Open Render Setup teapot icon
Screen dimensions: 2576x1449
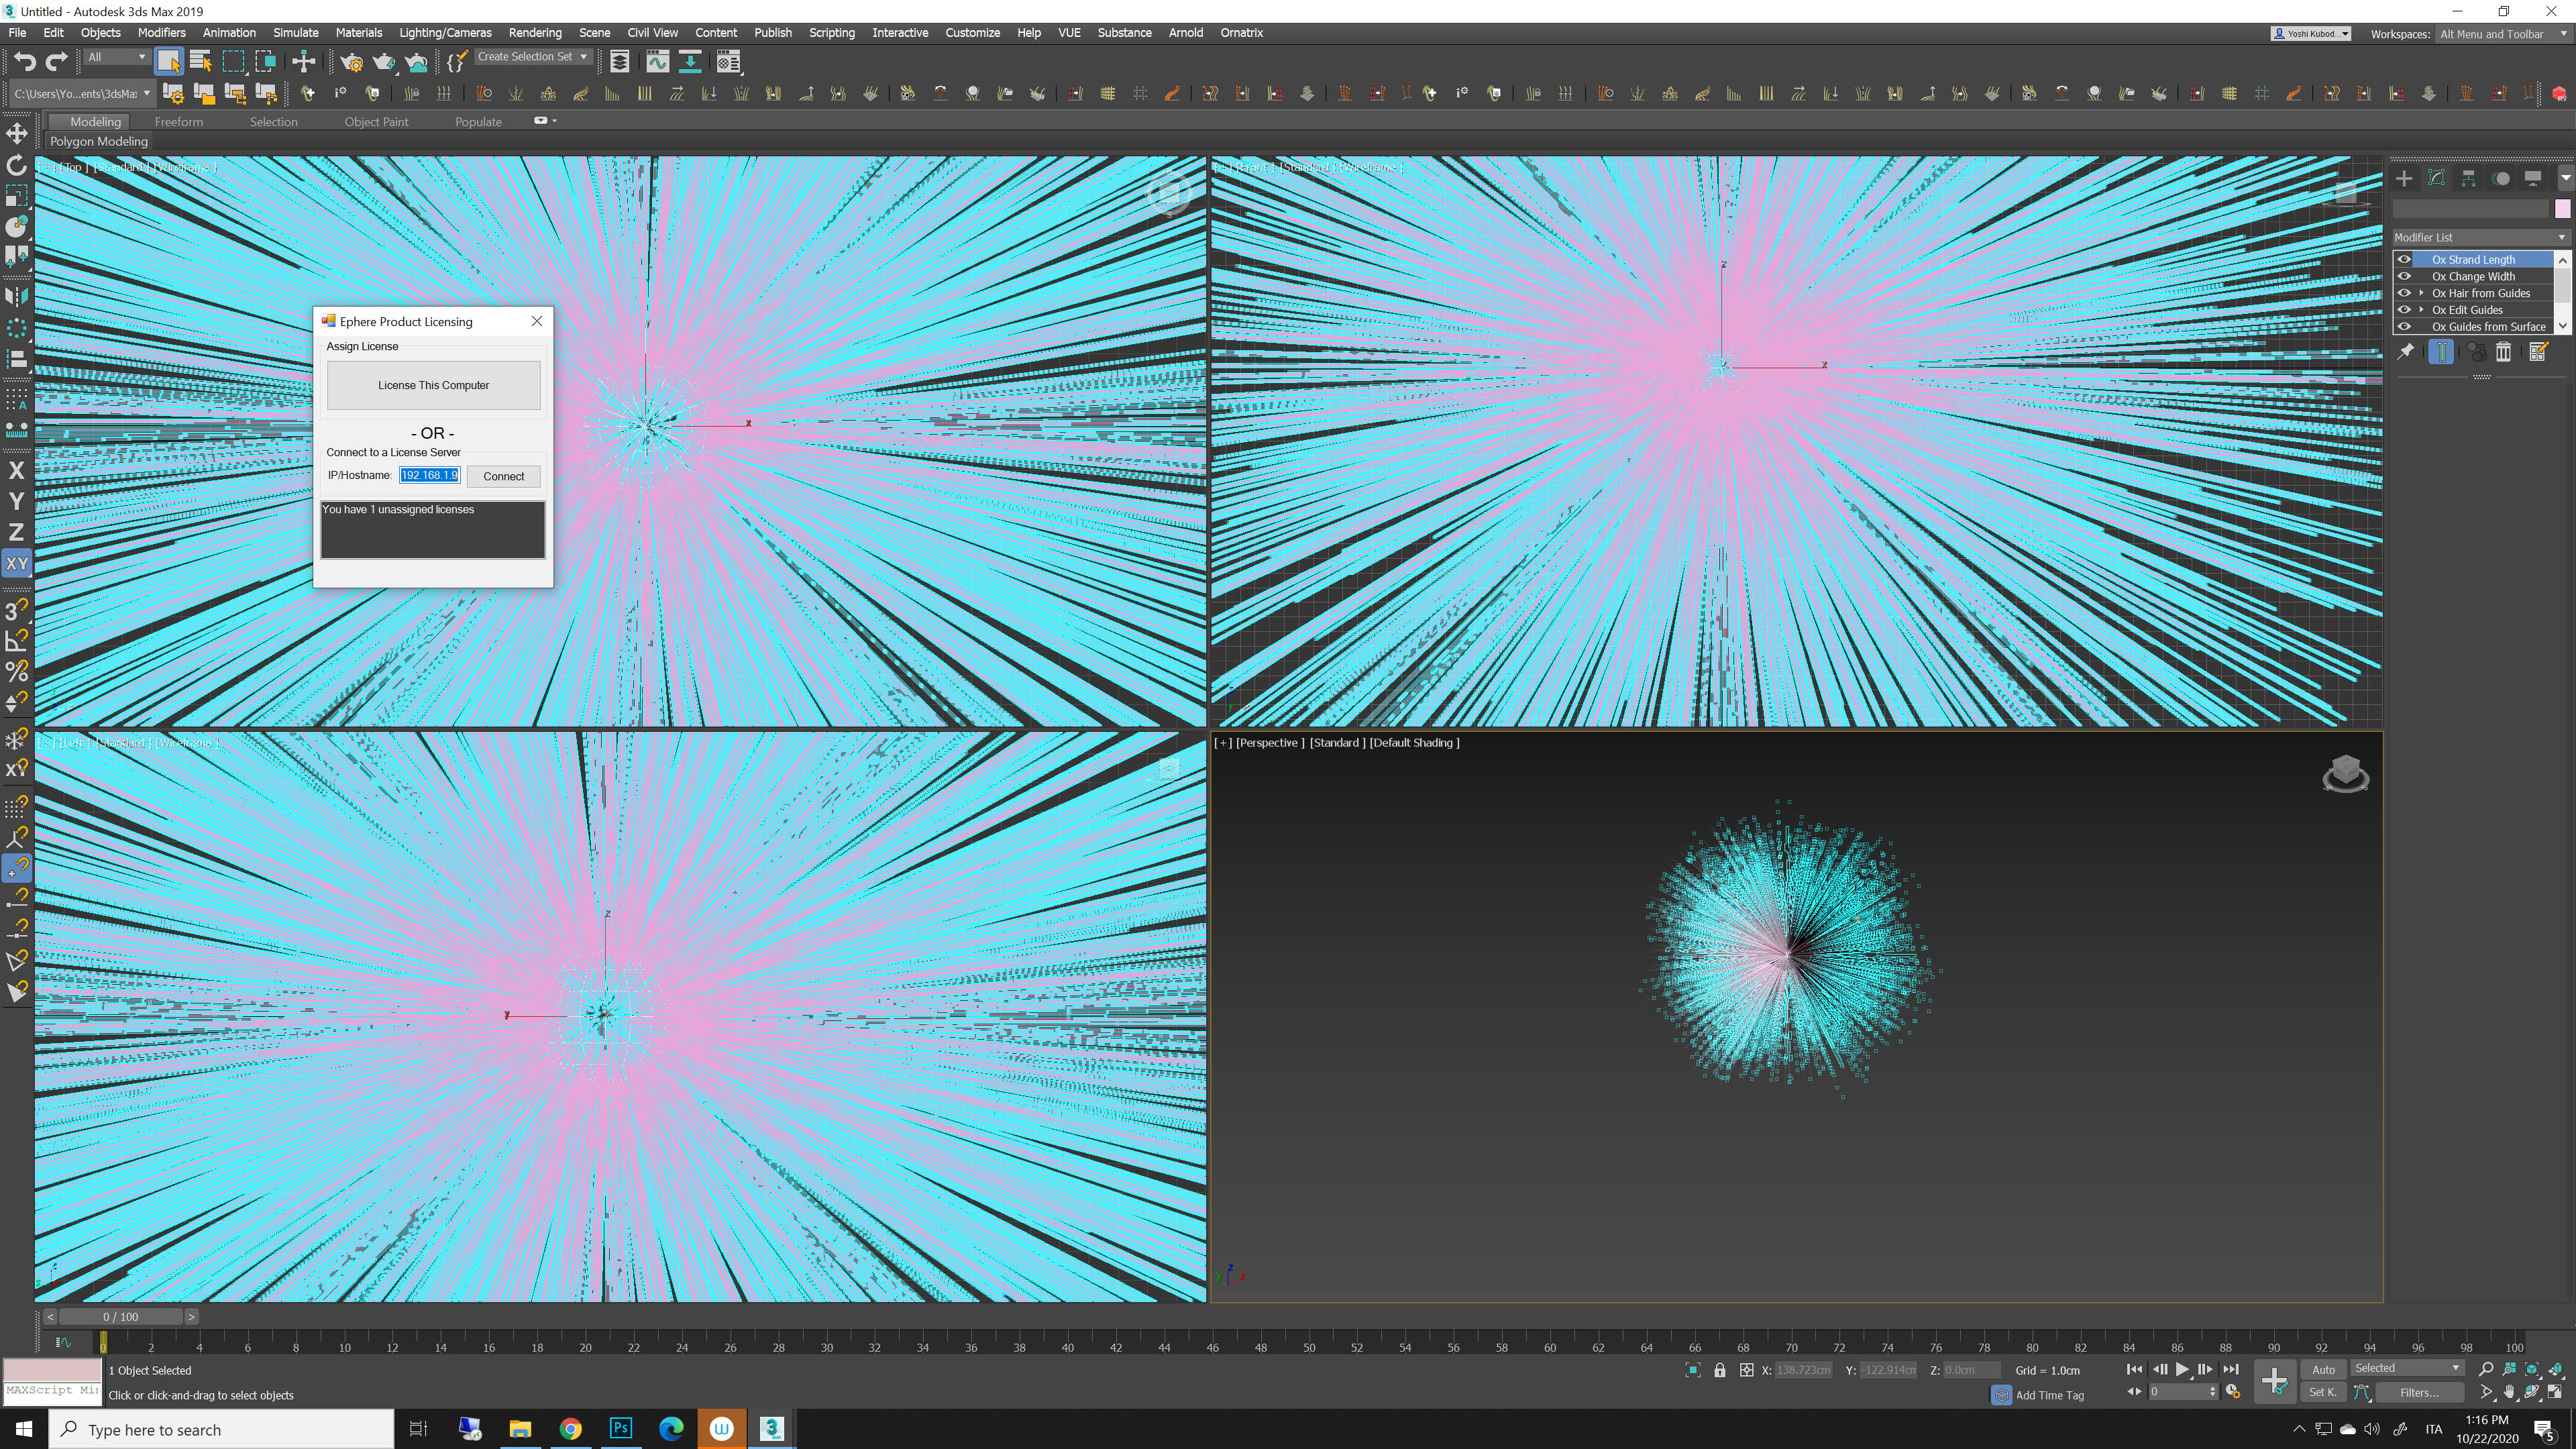pos(351,62)
